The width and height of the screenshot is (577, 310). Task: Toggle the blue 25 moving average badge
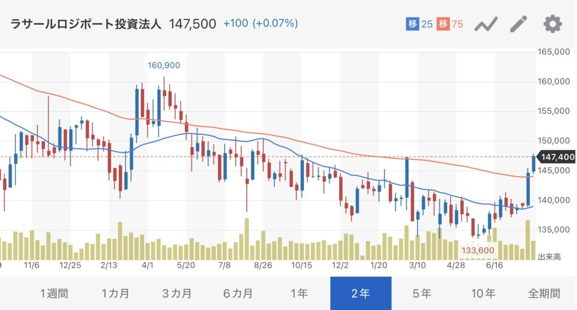coord(419,24)
